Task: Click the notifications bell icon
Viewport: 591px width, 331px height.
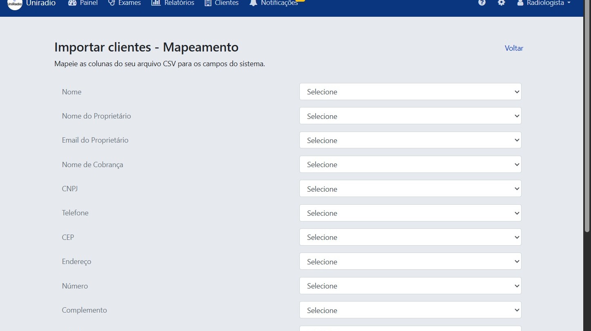Action: coord(253,3)
